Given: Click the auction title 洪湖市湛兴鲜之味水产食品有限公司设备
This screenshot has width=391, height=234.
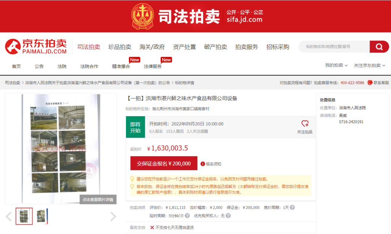Looking at the screenshot, I should click(191, 98).
